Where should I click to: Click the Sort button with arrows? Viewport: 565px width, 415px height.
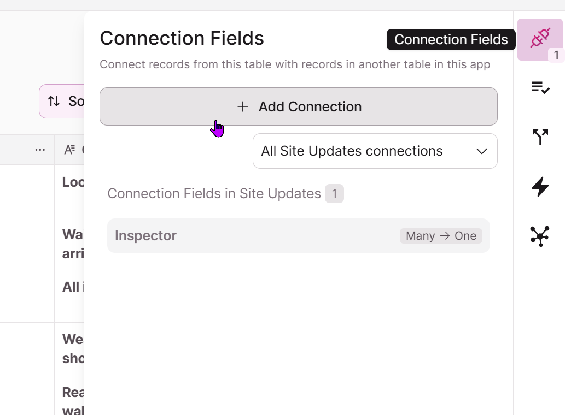62,102
